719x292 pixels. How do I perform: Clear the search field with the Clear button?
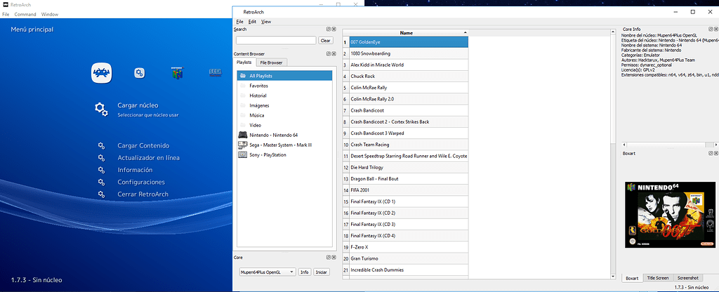[326, 41]
